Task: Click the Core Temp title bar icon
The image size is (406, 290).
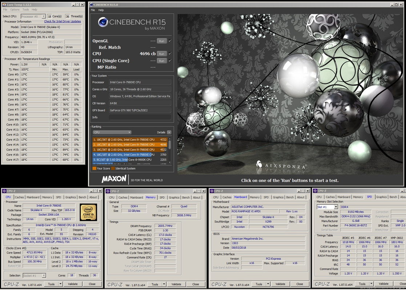Action: click(4, 5)
